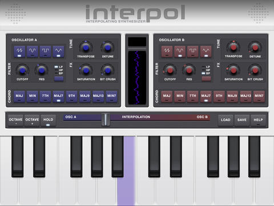Enable MAJ7 chord in Oscillator A

(58, 97)
